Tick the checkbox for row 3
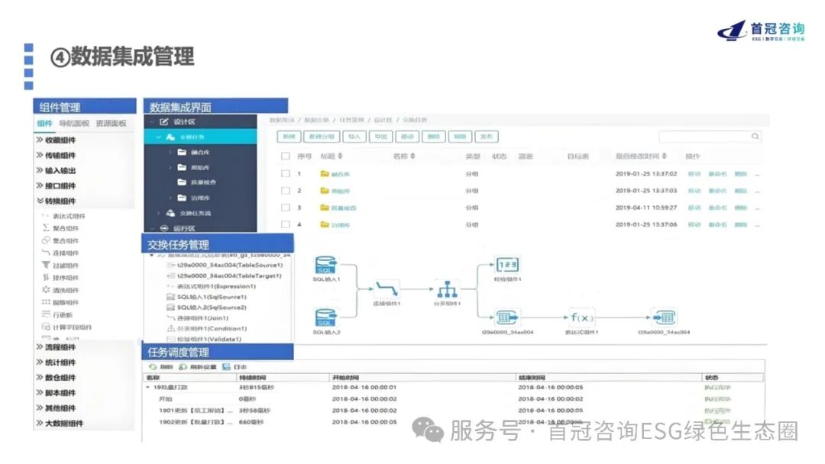825x464 pixels. click(x=285, y=208)
